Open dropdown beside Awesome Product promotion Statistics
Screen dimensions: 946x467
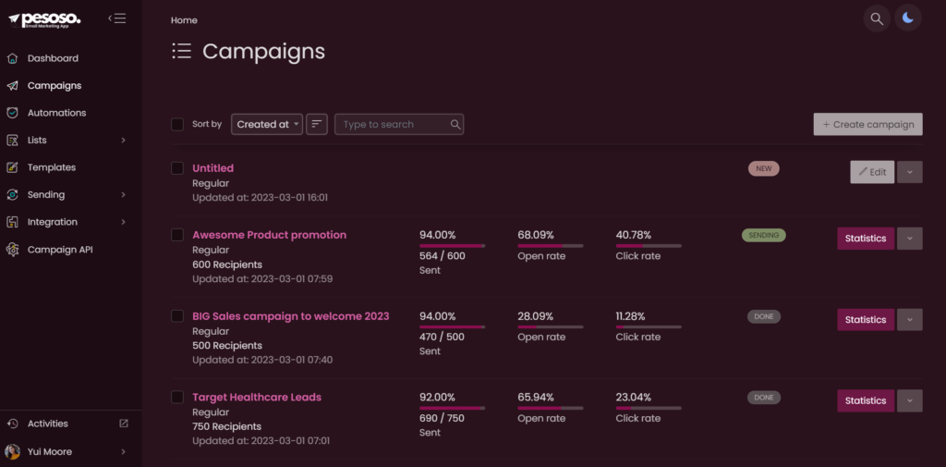(910, 238)
